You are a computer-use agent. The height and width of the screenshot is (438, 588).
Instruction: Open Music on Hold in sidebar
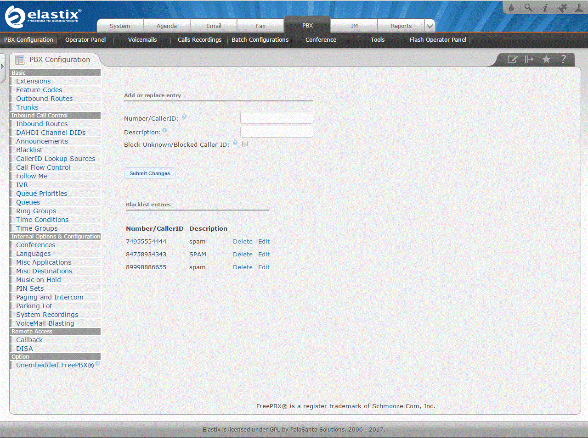click(39, 280)
